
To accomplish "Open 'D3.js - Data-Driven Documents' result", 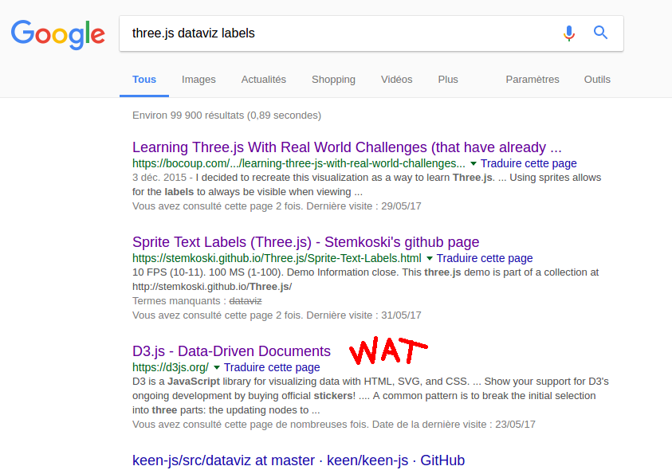I will (x=231, y=351).
